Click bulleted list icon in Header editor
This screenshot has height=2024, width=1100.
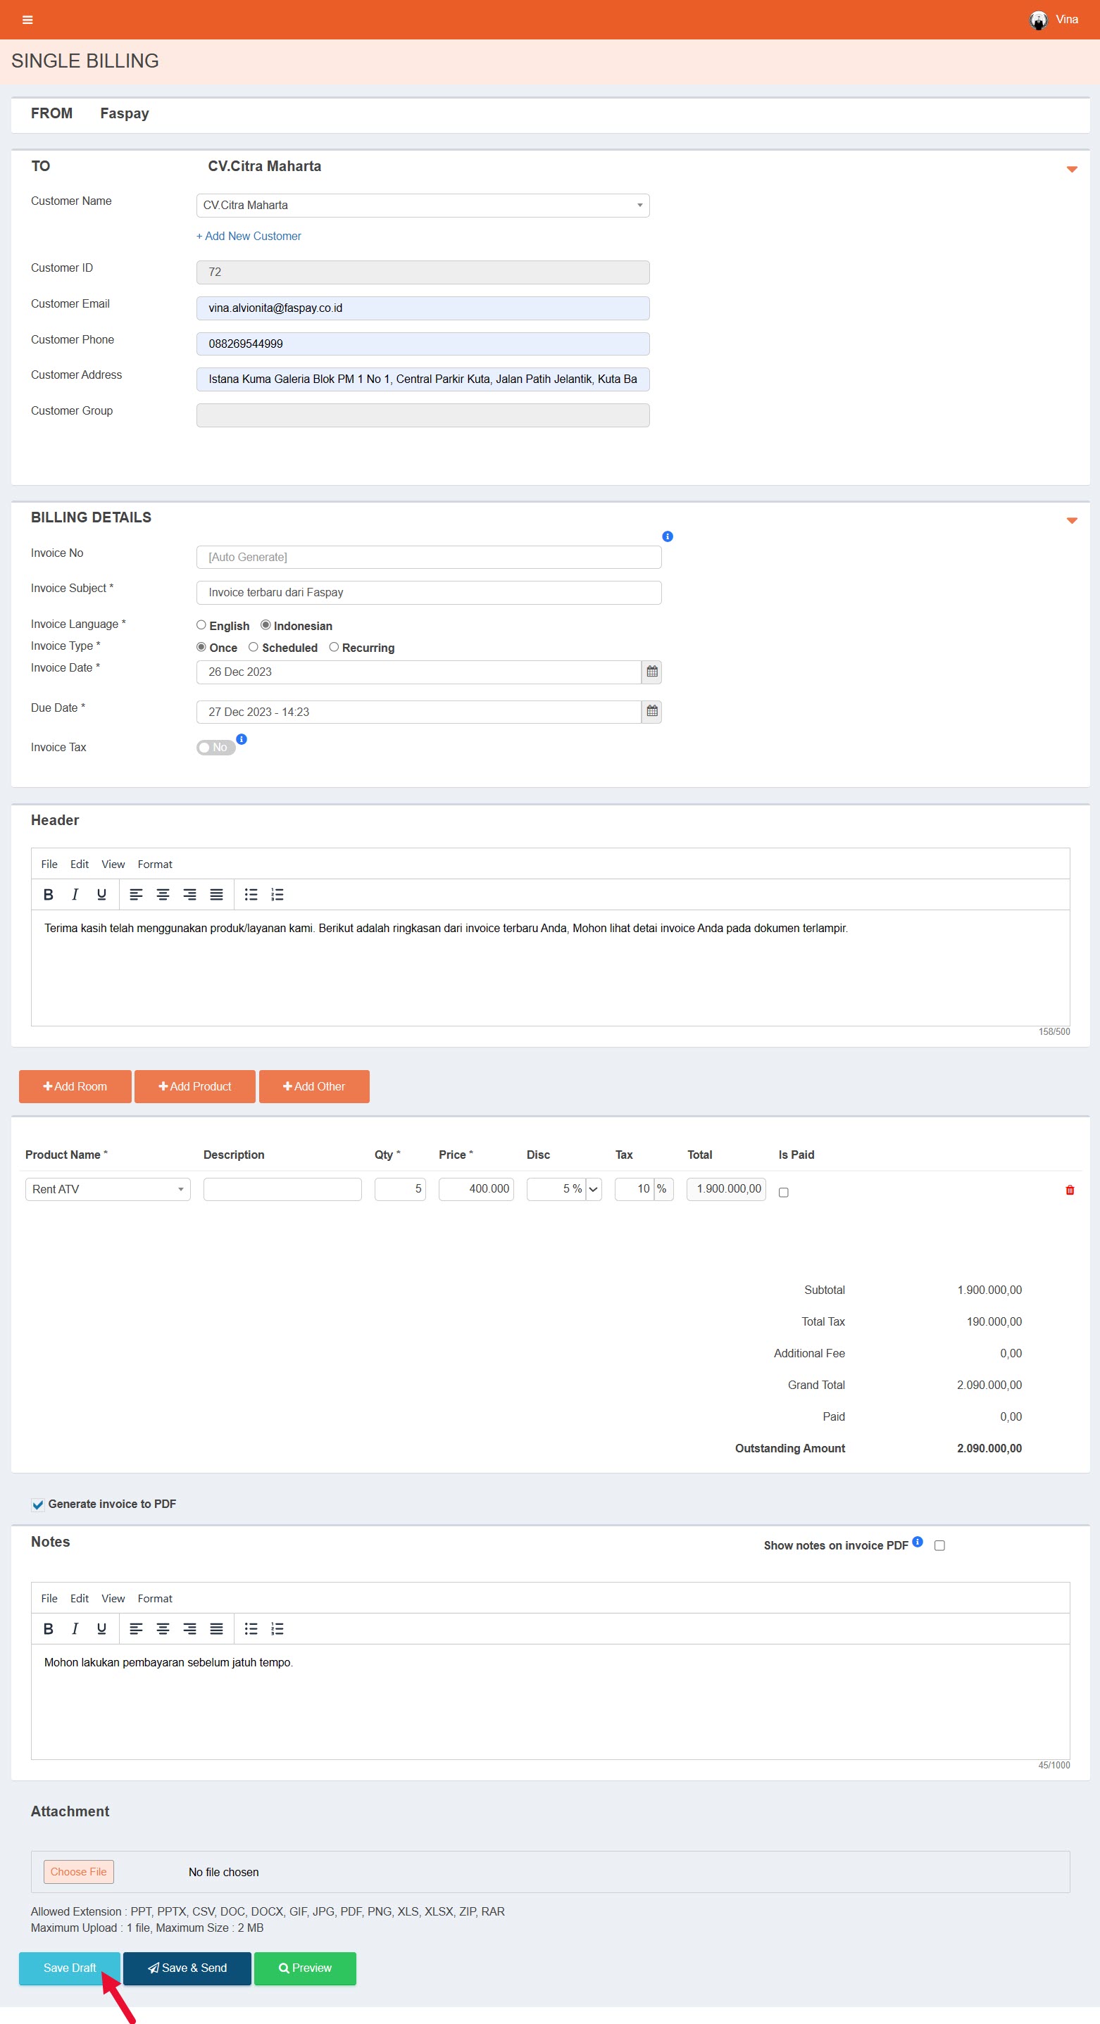[x=251, y=894]
